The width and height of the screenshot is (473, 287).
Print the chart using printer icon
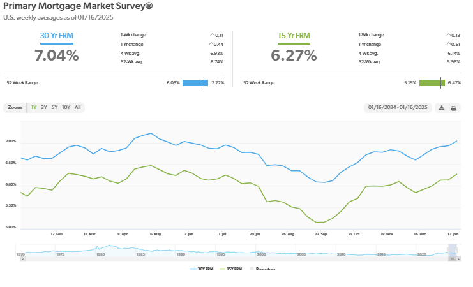[x=453, y=108]
